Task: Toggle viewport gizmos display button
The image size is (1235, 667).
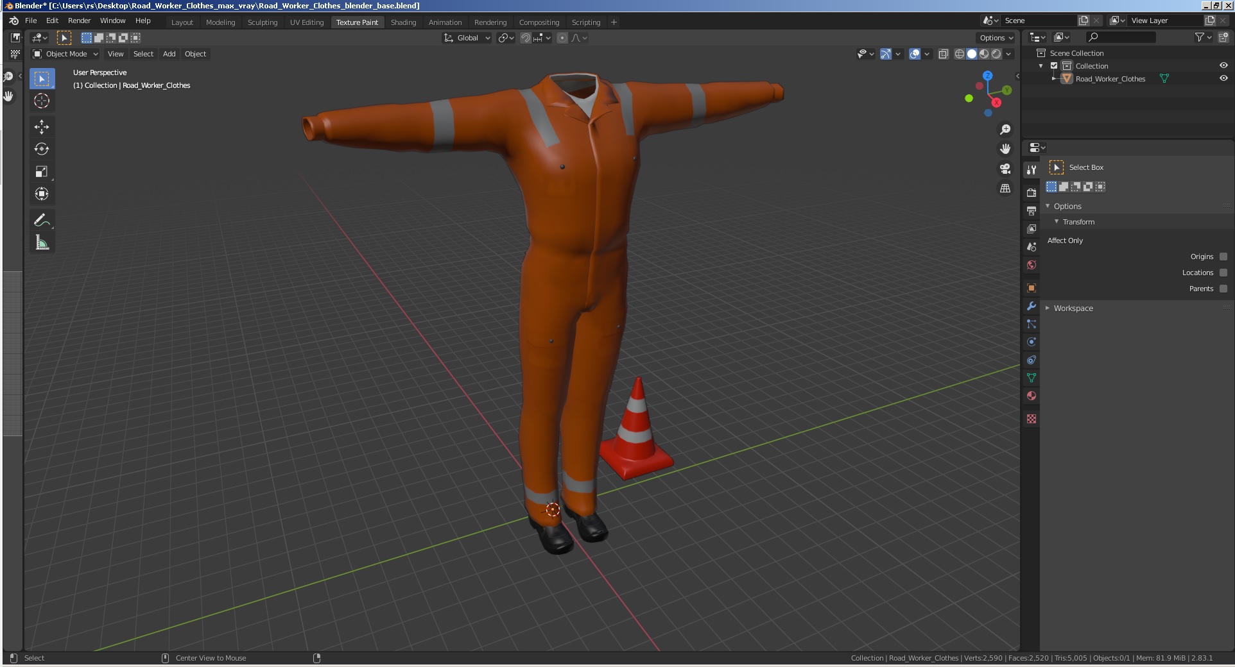Action: [886, 54]
